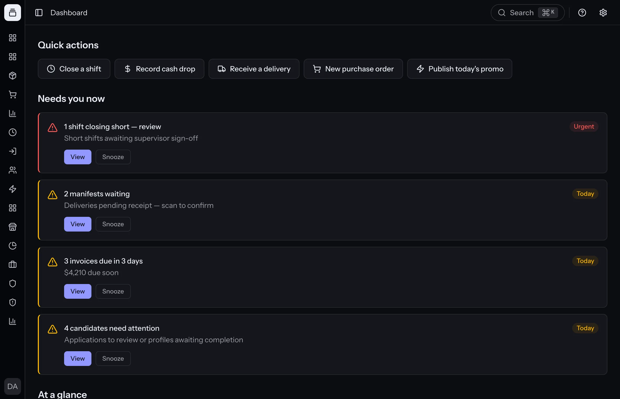The height and width of the screenshot is (399, 620).
Task: Click the Dashboard title in header
Action: pyautogui.click(x=69, y=13)
